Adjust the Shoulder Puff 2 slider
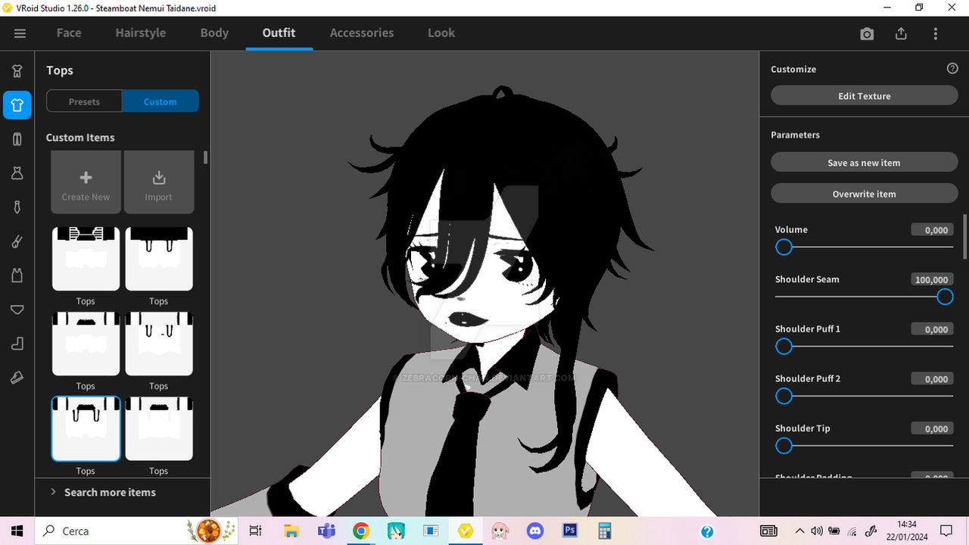Viewport: 969px width, 545px height. pos(784,396)
